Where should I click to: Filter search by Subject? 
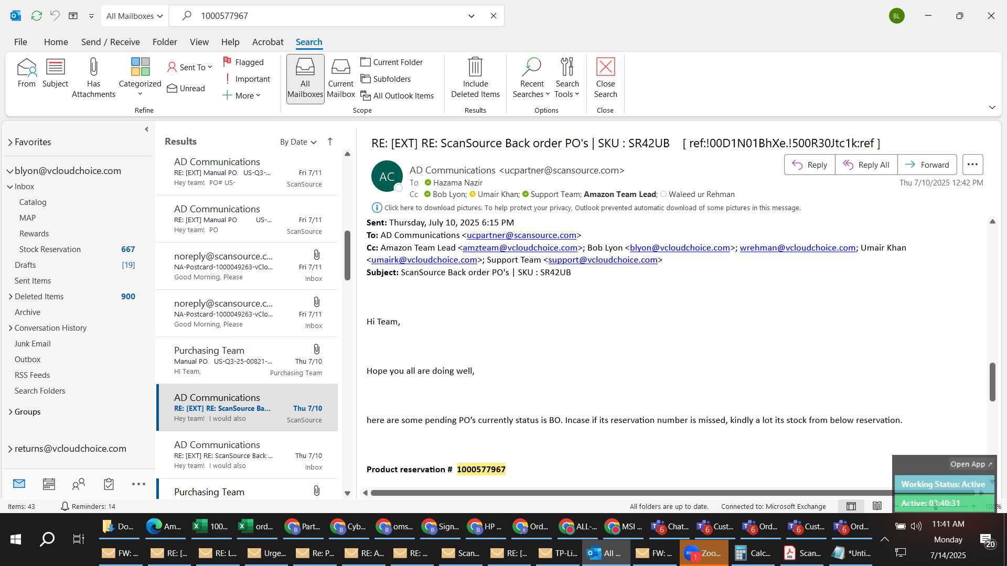[x=55, y=73]
